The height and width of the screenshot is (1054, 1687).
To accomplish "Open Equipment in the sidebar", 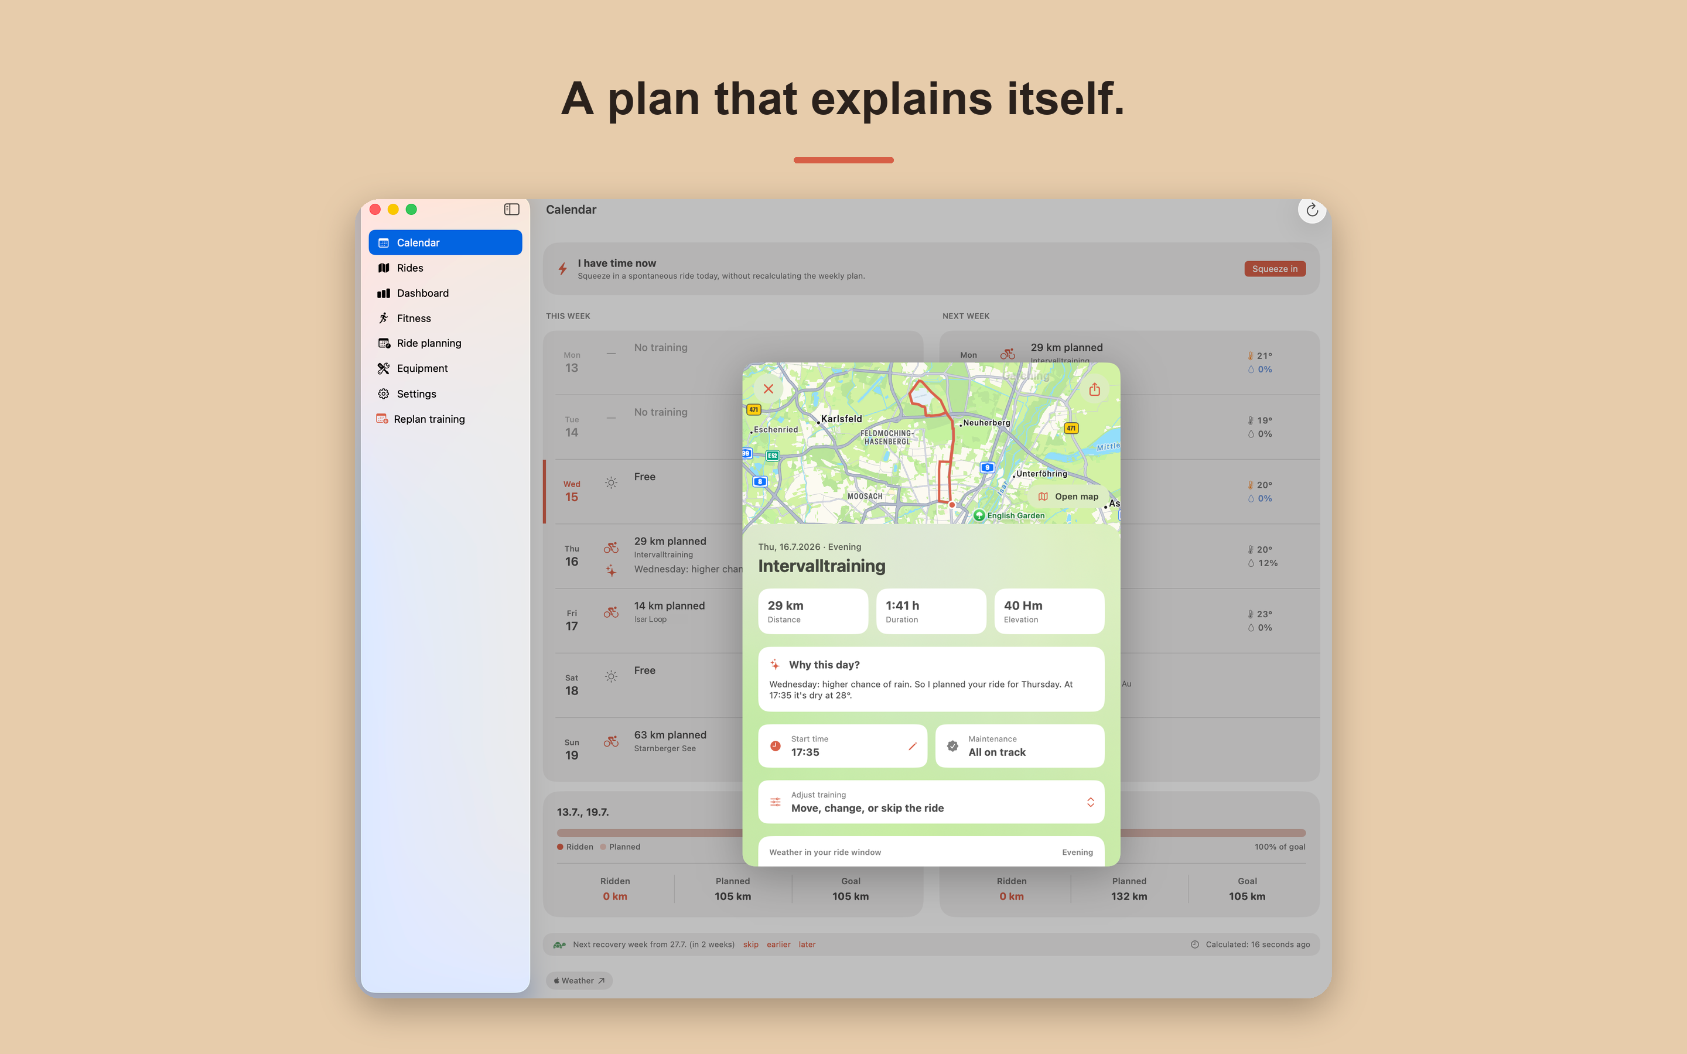I will pos(445,368).
